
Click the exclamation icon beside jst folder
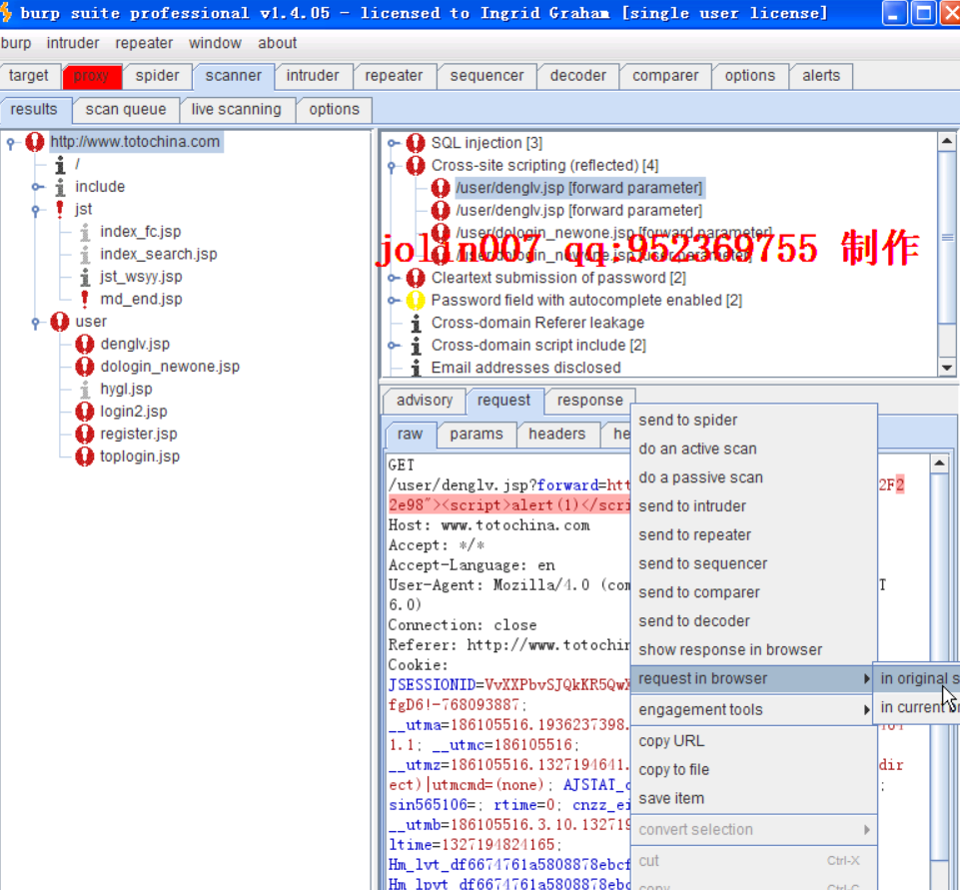coord(59,210)
